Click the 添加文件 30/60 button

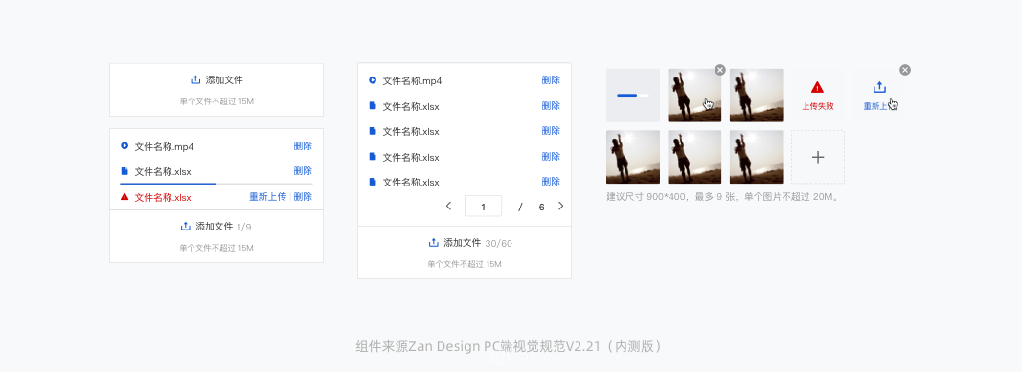tap(470, 243)
